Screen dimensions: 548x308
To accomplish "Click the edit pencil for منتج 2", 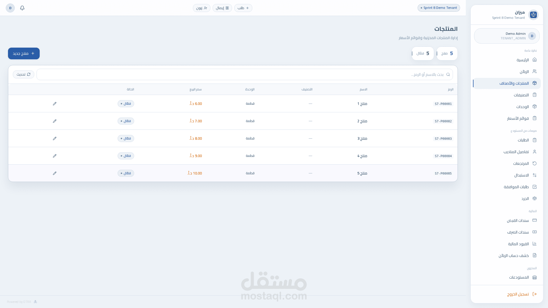I will coord(55,121).
